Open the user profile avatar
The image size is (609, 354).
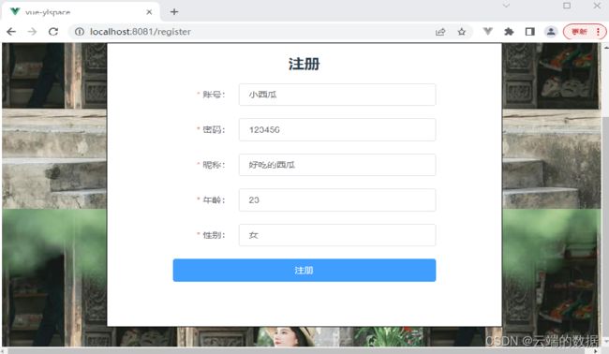click(x=551, y=32)
